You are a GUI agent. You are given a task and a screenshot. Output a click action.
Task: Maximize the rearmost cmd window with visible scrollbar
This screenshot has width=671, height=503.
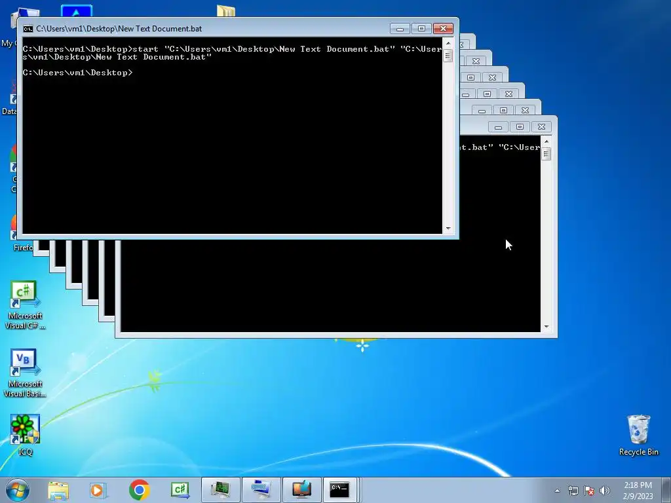[520, 126]
